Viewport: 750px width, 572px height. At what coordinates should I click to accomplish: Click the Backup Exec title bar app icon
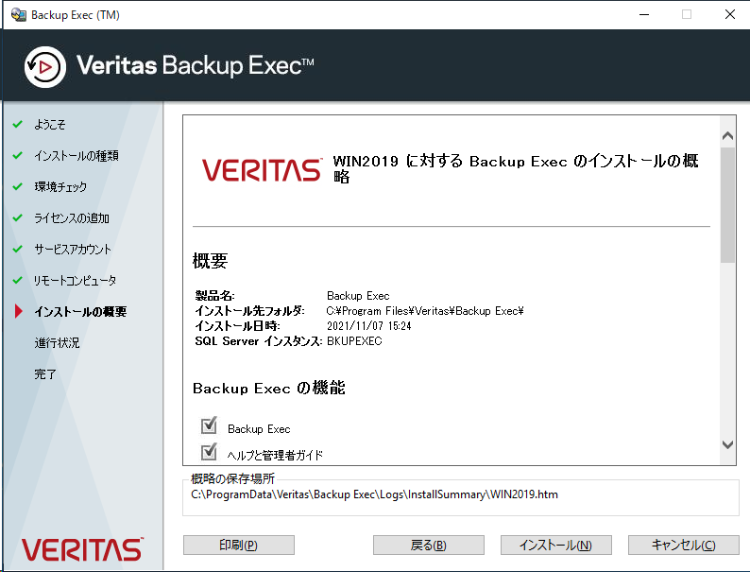(18, 15)
